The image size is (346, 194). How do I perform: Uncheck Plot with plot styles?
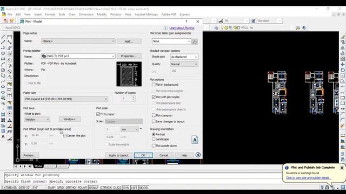coord(154,97)
